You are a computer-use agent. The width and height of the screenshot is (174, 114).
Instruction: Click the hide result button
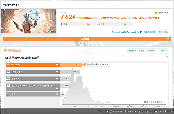coord(164,51)
